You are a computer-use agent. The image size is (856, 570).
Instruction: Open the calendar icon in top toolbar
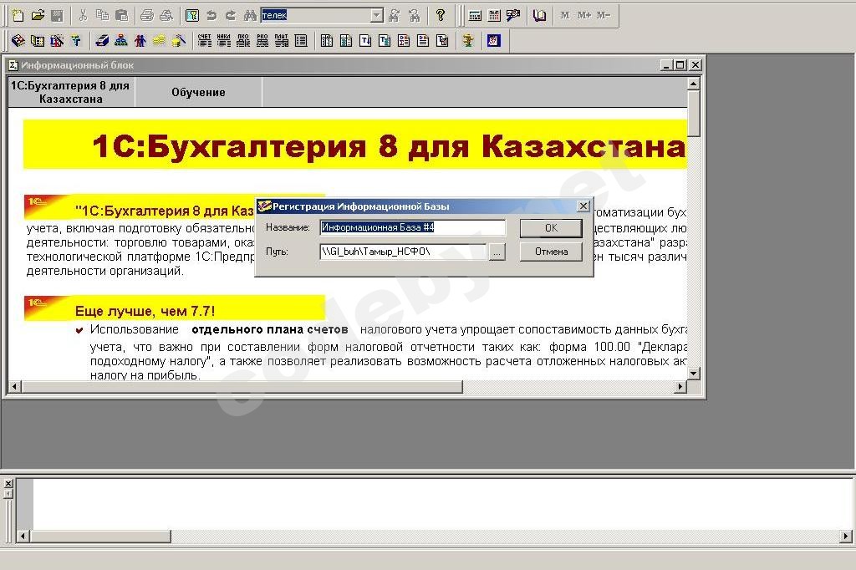494,15
